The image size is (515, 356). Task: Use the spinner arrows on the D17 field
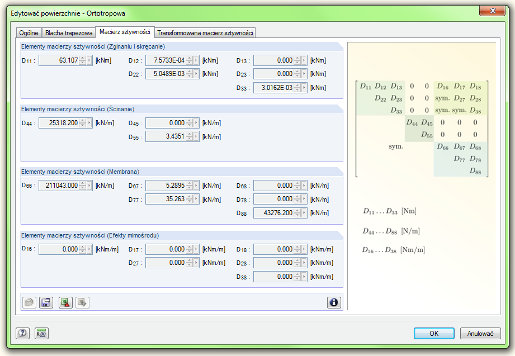(190, 249)
